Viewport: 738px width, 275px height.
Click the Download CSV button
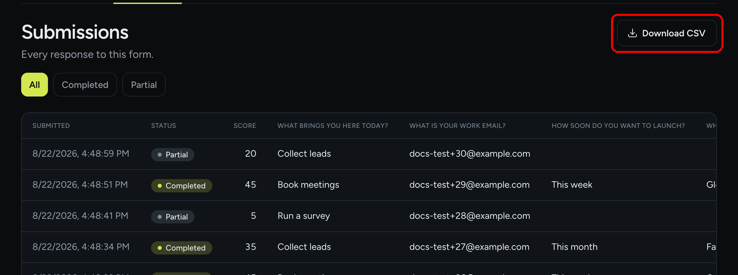coord(667,33)
